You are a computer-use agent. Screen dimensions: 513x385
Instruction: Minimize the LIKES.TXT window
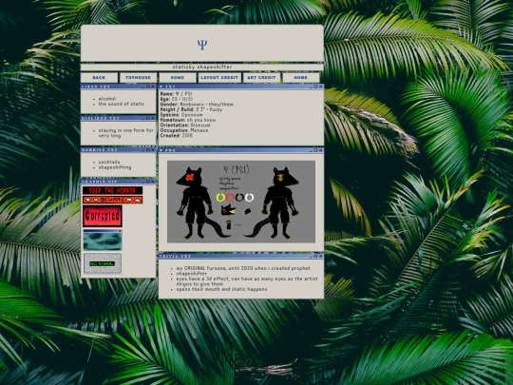pyautogui.click(x=143, y=87)
